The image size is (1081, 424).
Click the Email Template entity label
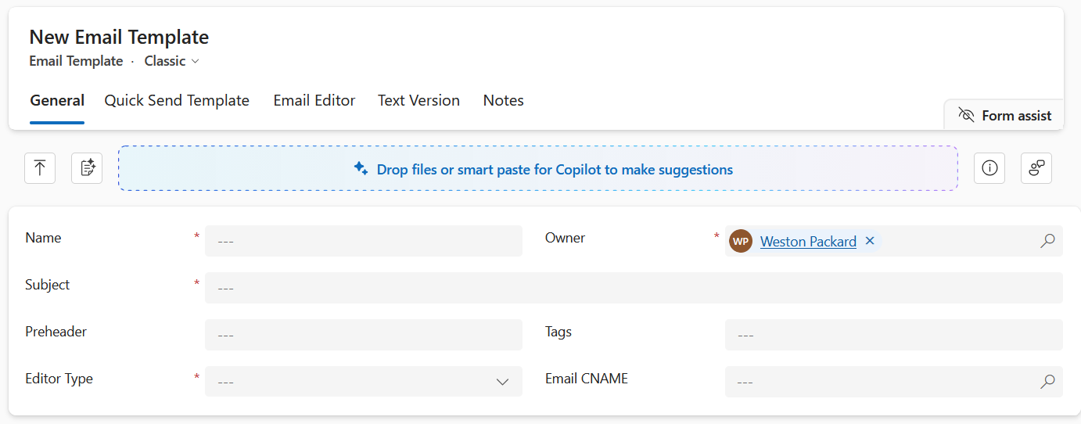76,61
